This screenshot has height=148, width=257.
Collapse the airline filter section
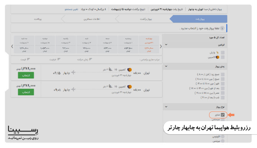pos(166,45)
